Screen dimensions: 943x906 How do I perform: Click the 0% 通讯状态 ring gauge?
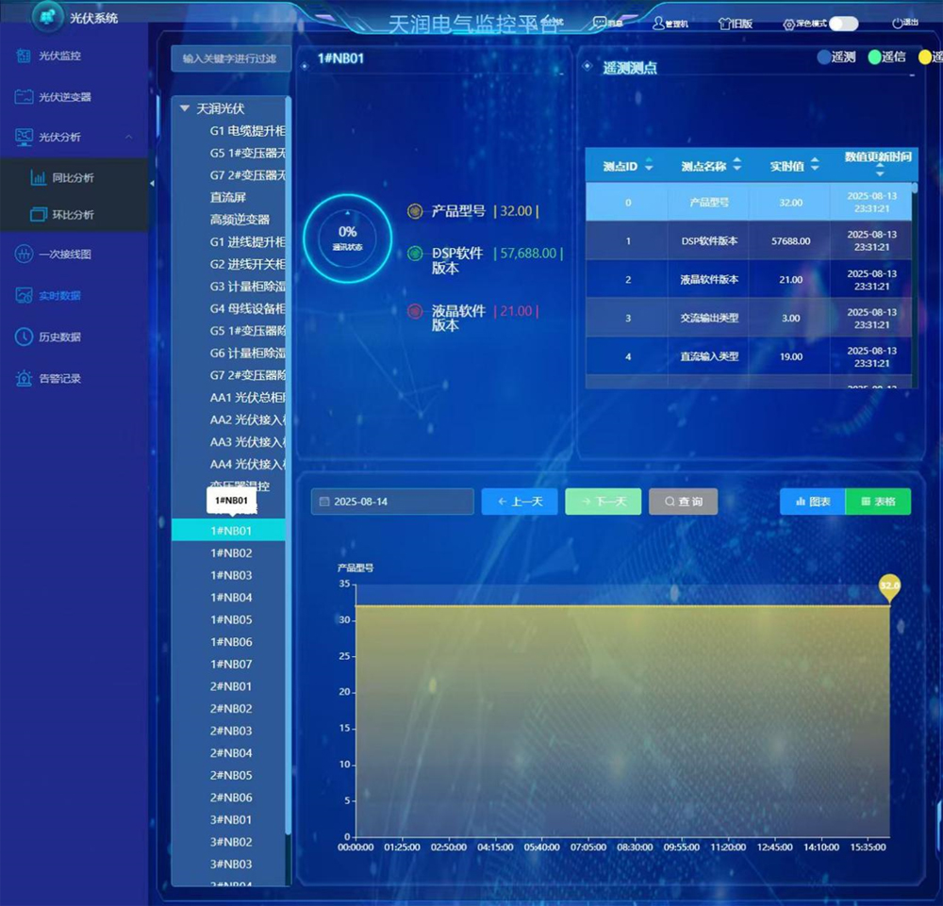tap(349, 239)
